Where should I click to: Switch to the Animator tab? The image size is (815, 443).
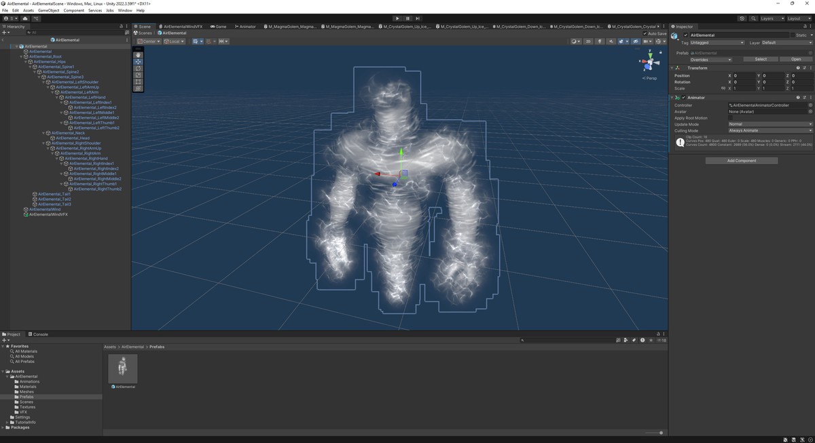(x=246, y=26)
